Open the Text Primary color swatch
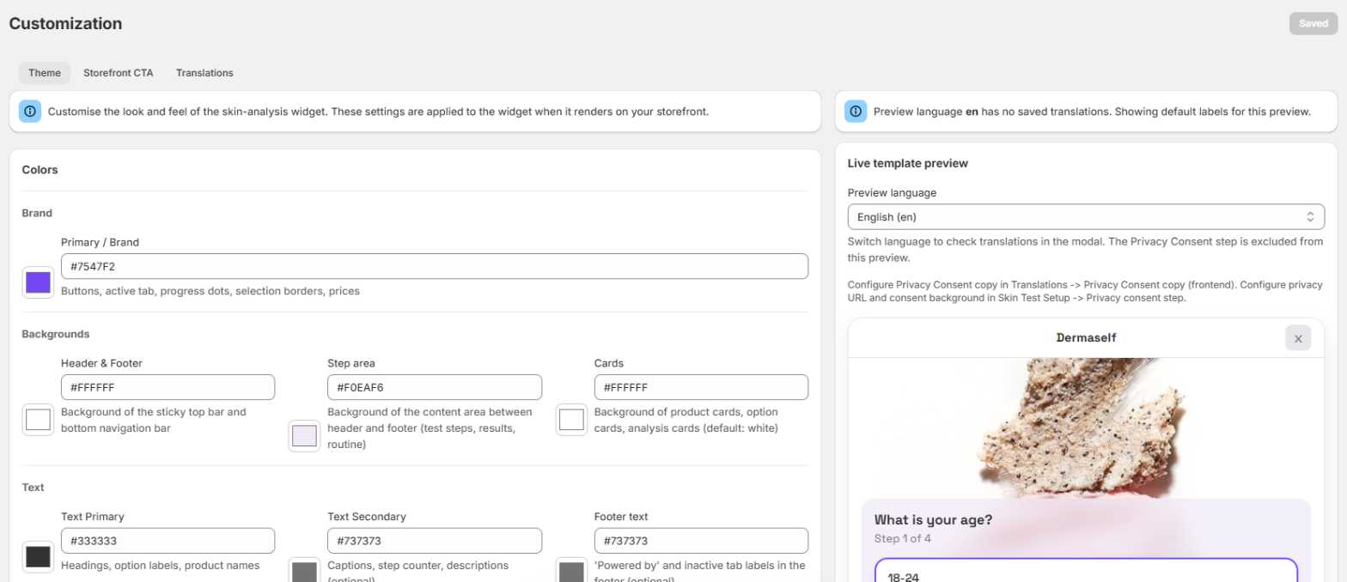Viewport: 1347px width, 582px height. [x=38, y=556]
